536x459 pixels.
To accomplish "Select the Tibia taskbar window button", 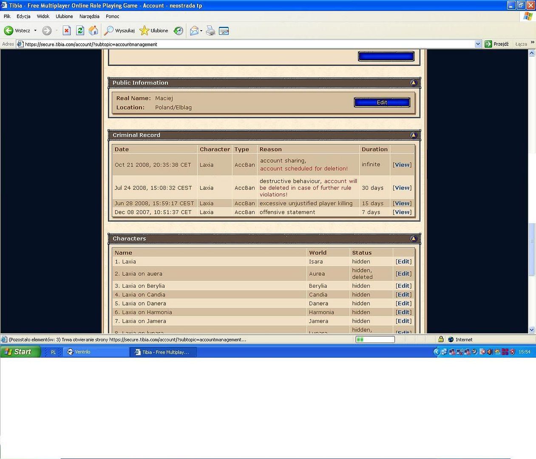I will [x=163, y=352].
